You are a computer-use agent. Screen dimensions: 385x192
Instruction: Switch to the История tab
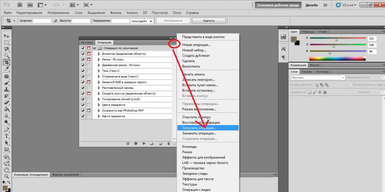(x=87, y=42)
